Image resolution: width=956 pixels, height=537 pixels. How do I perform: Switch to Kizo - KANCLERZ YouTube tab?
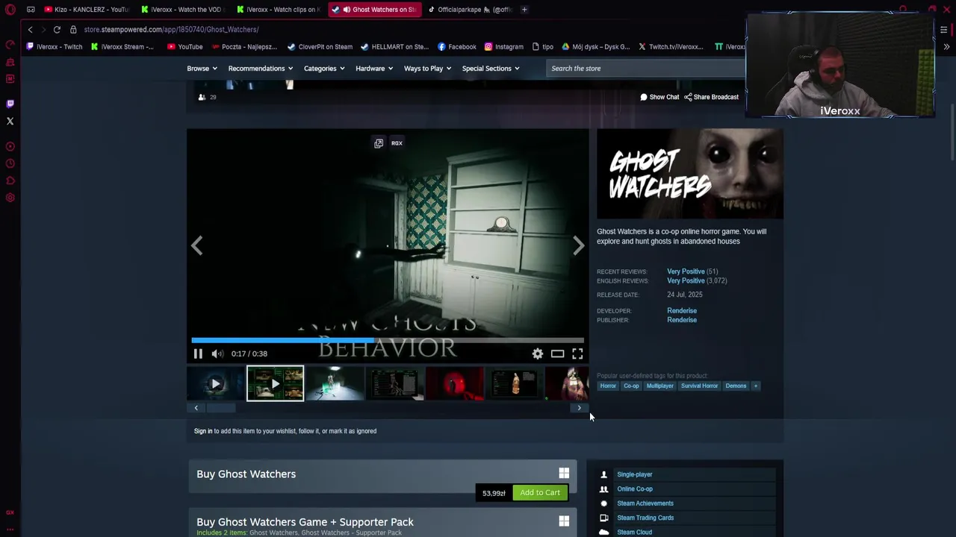tap(86, 10)
